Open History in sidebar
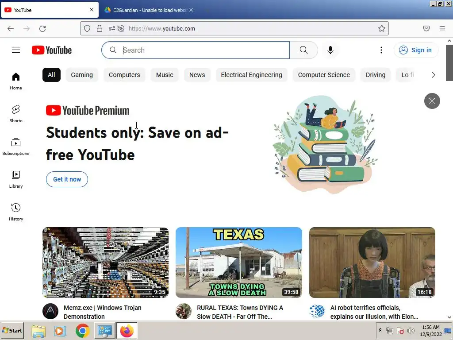 click(x=16, y=212)
